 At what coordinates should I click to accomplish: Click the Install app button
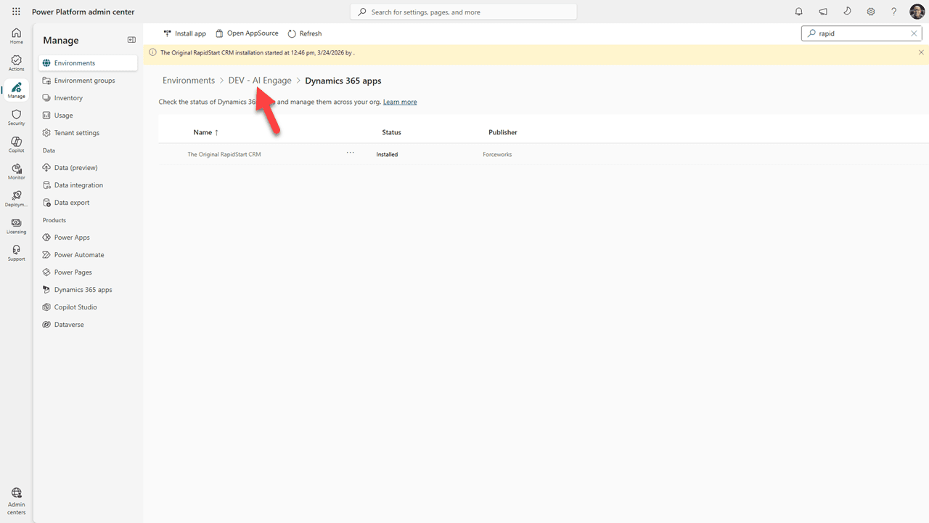pyautogui.click(x=185, y=33)
